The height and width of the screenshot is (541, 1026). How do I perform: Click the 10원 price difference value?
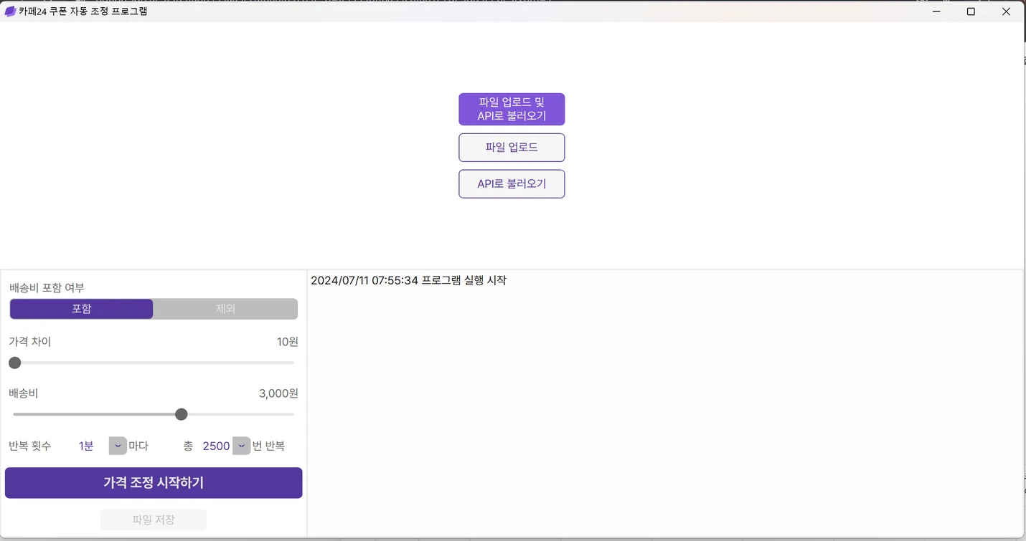pos(288,342)
